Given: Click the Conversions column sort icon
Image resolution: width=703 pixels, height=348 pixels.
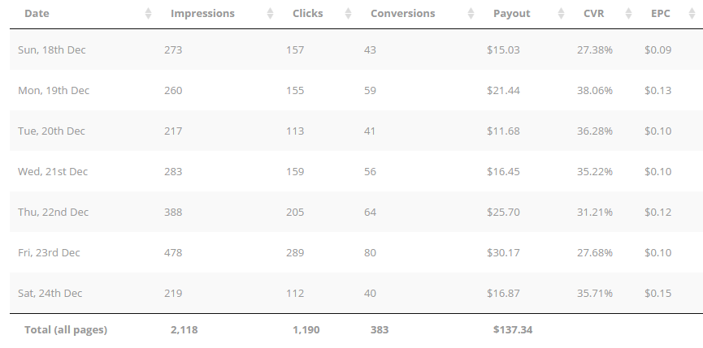Looking at the screenshot, I should point(471,14).
